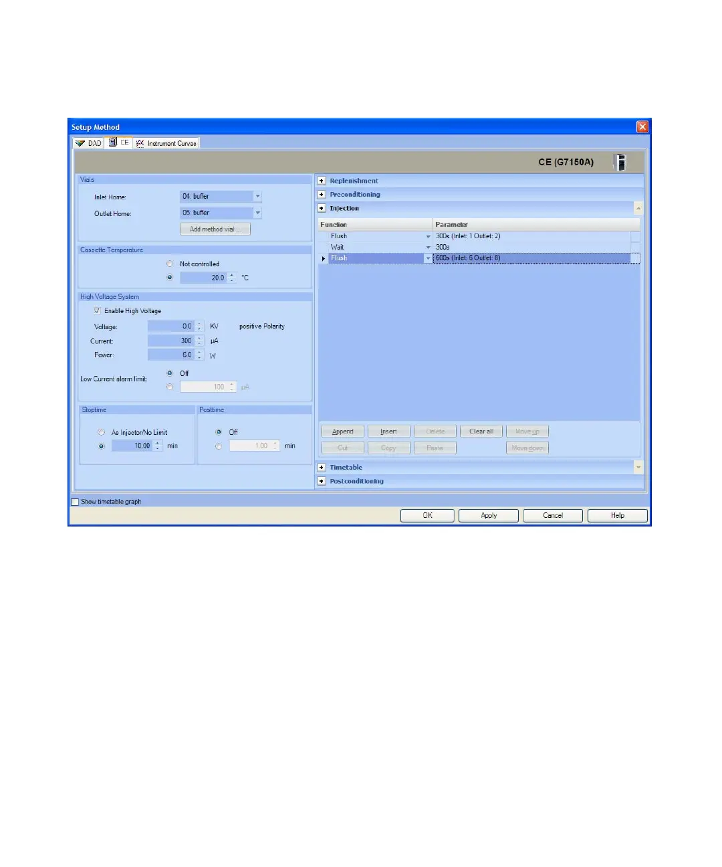Click the Help button

coord(618,516)
